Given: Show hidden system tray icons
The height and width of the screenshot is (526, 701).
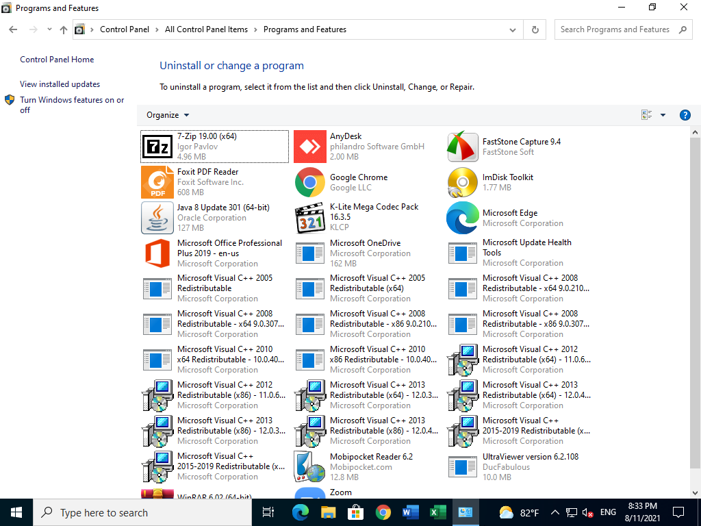Looking at the screenshot, I should tap(555, 512).
